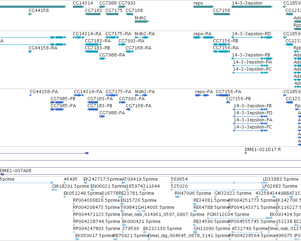Screen dimensions: 301x241
Task: Click the CG7985-PA protein label
Action: pos(63,106)
